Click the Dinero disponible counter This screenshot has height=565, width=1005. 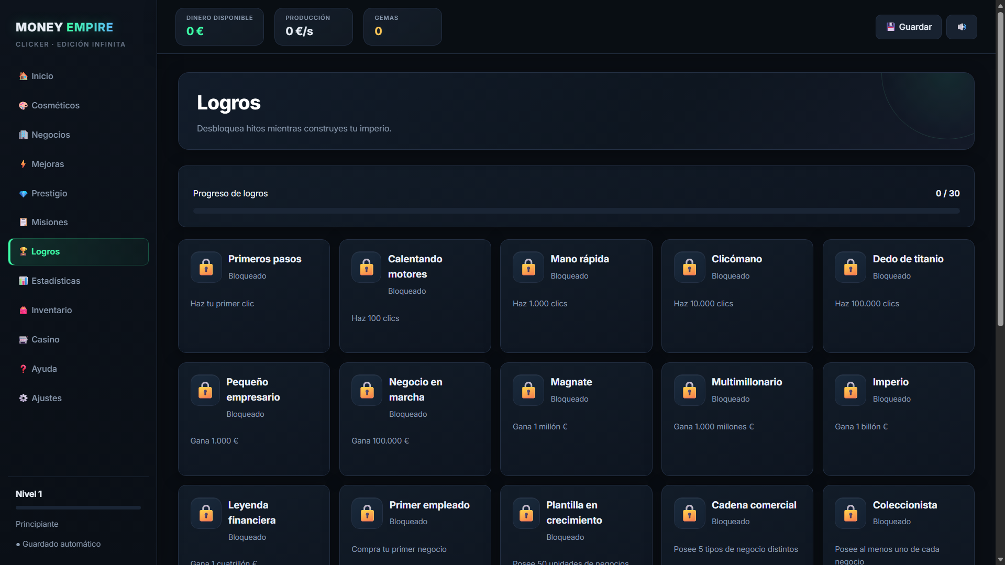click(219, 27)
